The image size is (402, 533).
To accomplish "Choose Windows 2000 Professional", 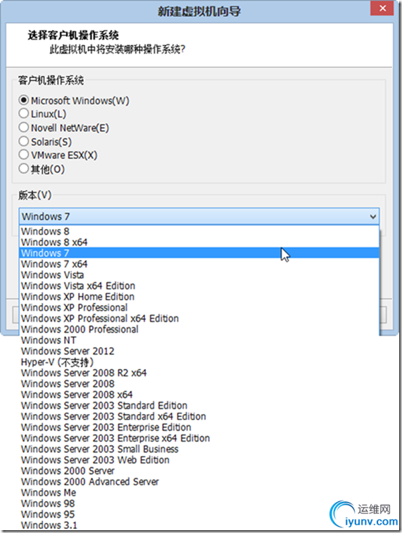I will [x=199, y=329].
